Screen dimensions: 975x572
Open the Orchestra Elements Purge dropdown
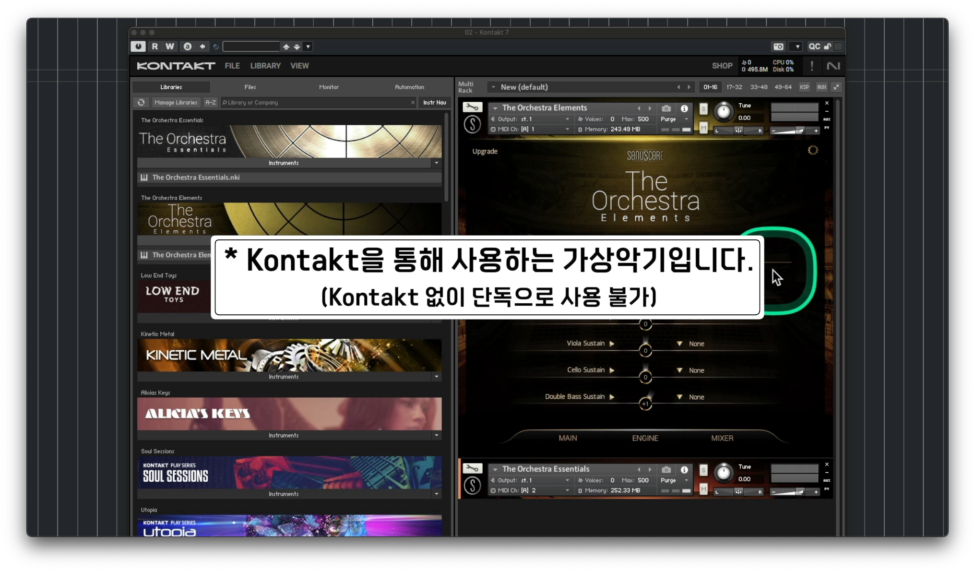coord(675,119)
